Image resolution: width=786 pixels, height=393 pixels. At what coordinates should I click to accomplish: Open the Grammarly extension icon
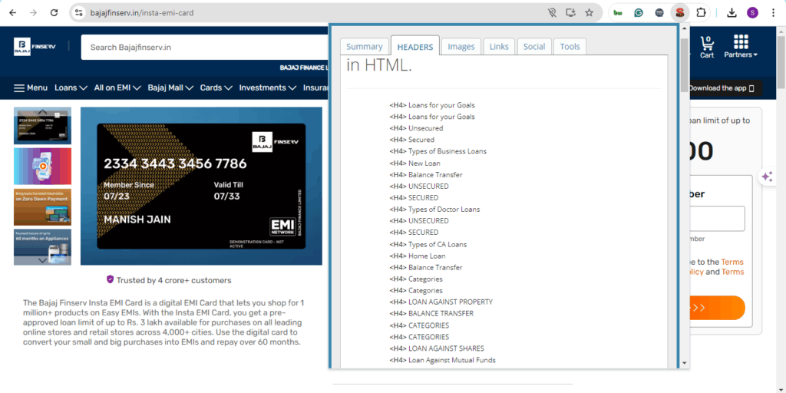click(639, 13)
